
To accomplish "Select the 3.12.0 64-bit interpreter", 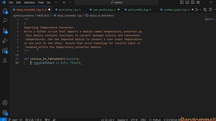I will point(172,120).
